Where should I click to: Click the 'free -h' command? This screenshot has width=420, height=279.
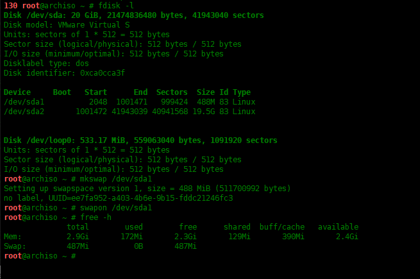click(x=96, y=217)
